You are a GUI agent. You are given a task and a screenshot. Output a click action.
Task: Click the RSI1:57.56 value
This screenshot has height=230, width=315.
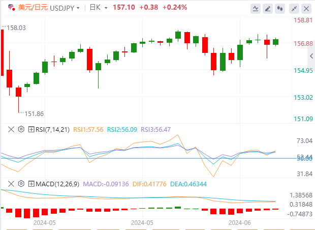88,130
